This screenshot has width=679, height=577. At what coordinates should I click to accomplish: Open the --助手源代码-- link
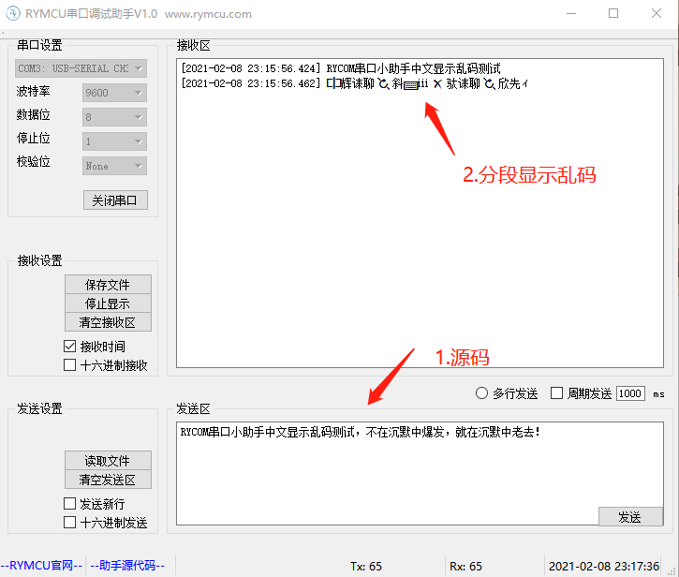pos(127,566)
